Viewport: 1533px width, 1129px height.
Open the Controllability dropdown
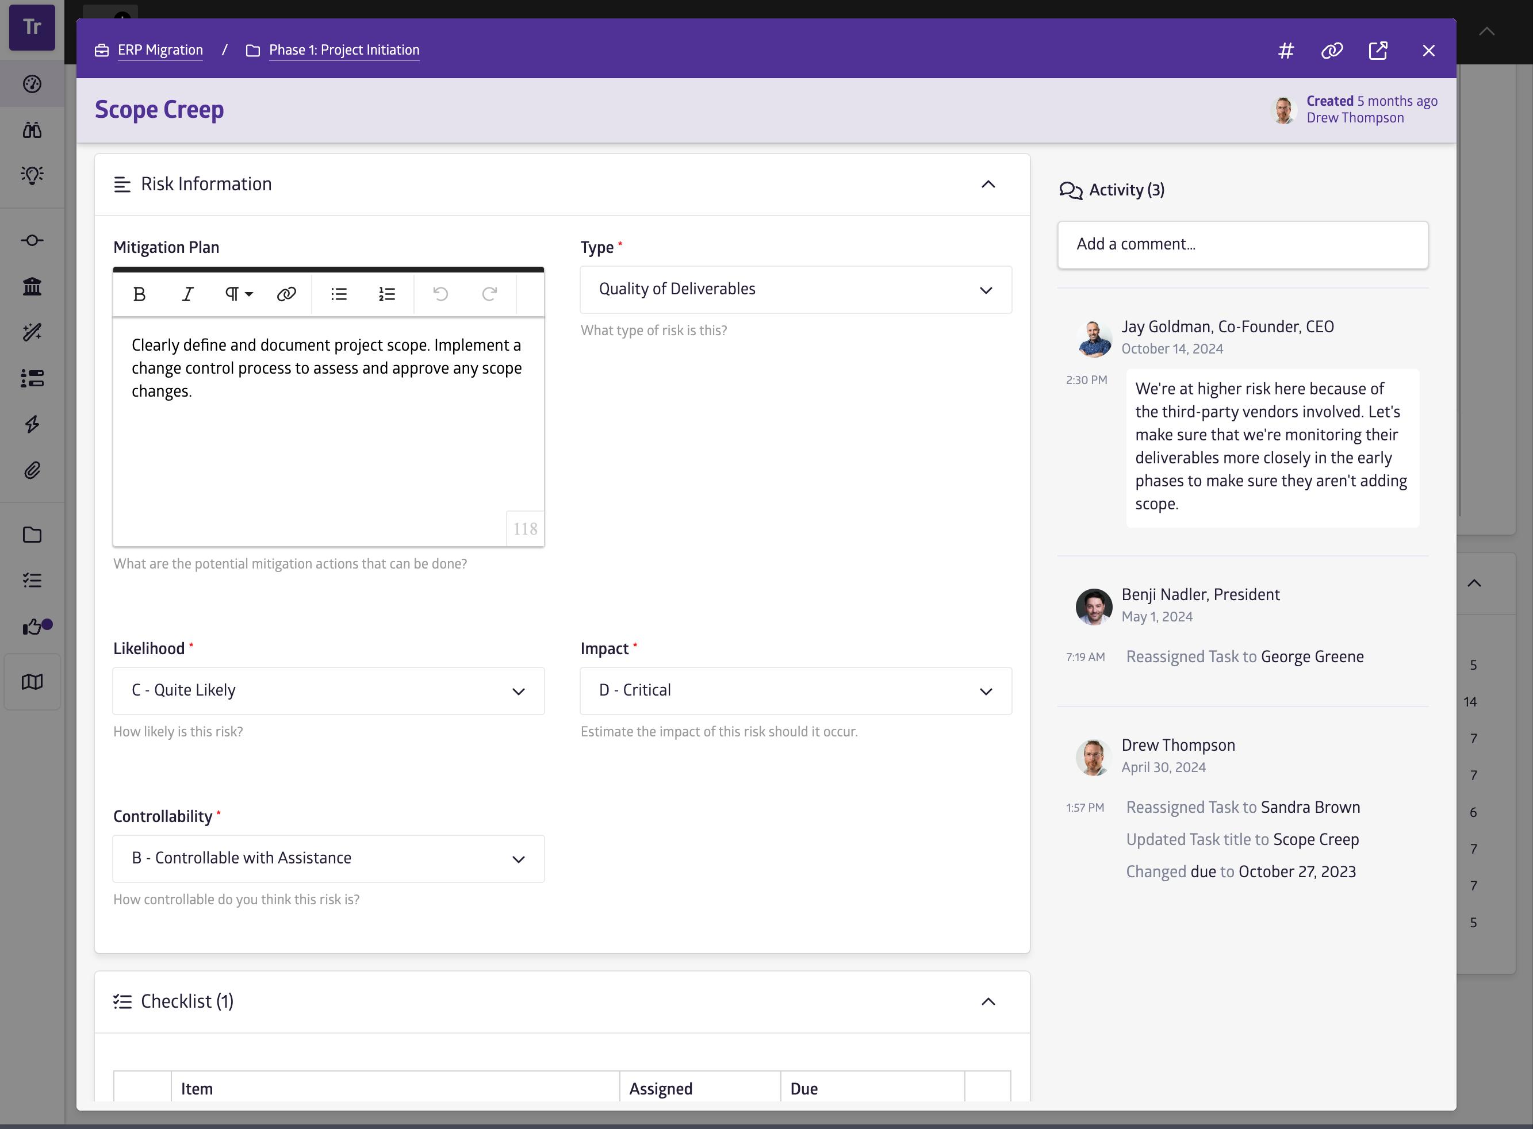pos(328,858)
